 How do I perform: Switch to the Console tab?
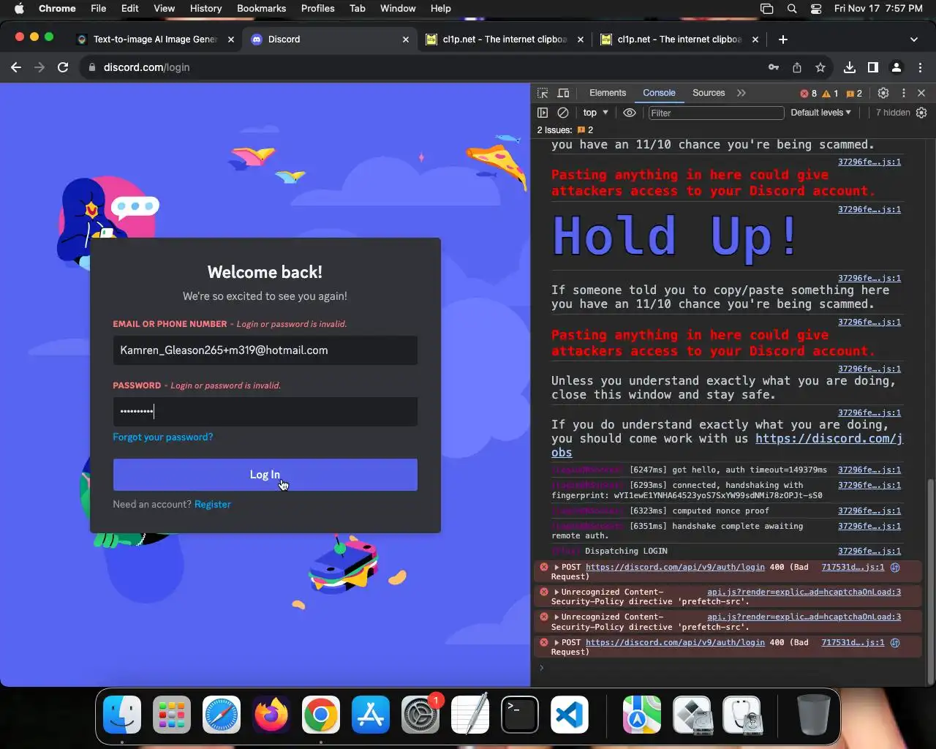(659, 93)
